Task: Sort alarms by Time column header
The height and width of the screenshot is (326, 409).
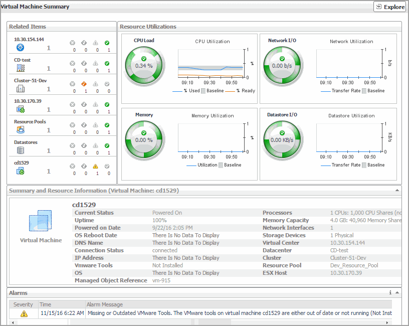Action: 46,304
